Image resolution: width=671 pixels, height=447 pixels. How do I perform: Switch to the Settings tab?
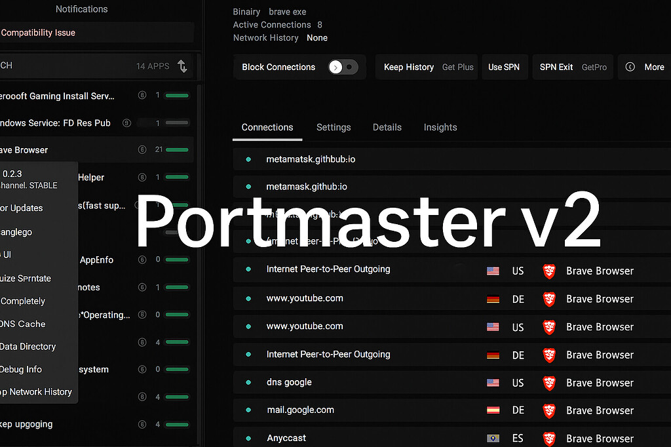334,127
